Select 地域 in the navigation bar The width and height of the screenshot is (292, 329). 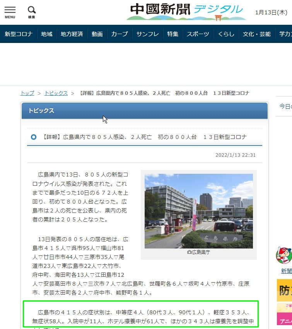click(47, 34)
